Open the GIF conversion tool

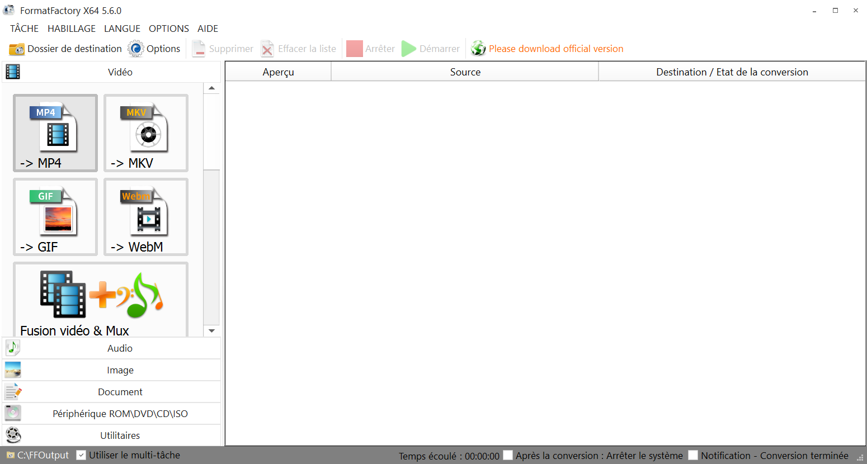tap(55, 216)
